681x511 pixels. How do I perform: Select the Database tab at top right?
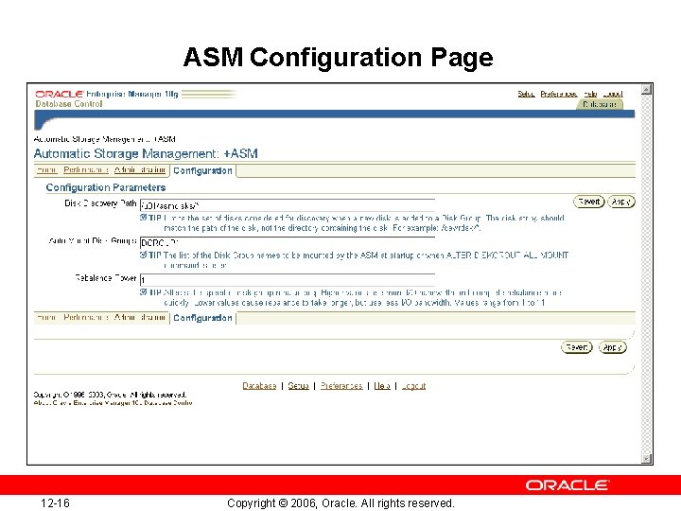click(x=600, y=104)
